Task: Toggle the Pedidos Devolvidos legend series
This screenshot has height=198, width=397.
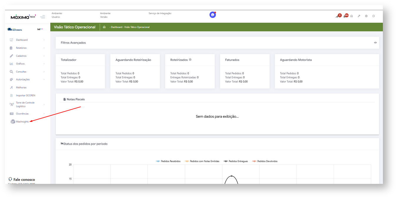Action: [265, 161]
